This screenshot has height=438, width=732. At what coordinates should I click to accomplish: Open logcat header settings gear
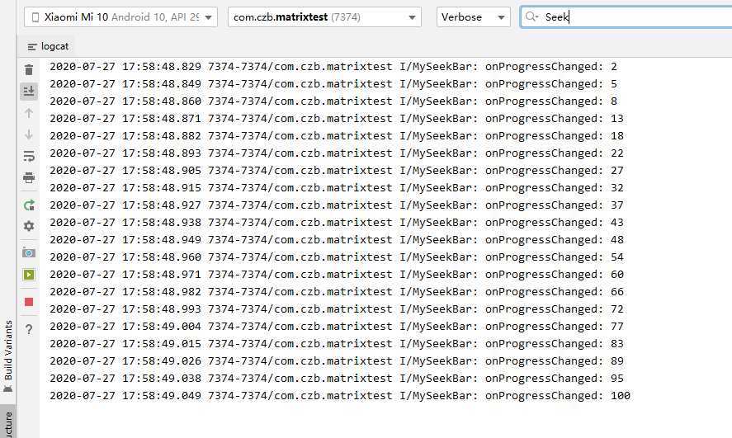point(29,226)
